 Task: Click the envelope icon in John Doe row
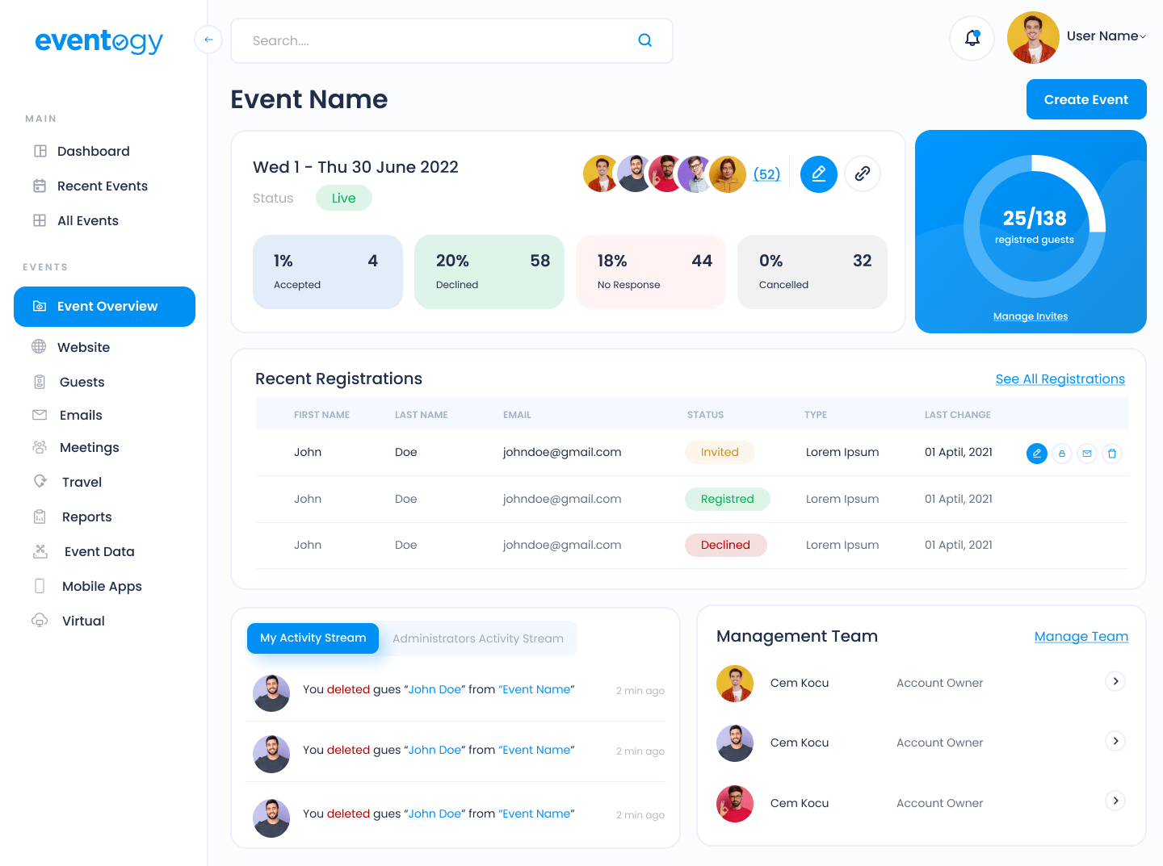coord(1087,454)
